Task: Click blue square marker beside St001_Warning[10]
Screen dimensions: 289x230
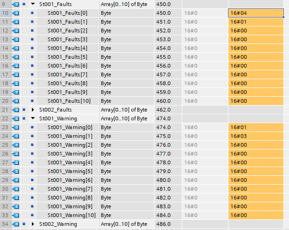Action: [x=32, y=215]
